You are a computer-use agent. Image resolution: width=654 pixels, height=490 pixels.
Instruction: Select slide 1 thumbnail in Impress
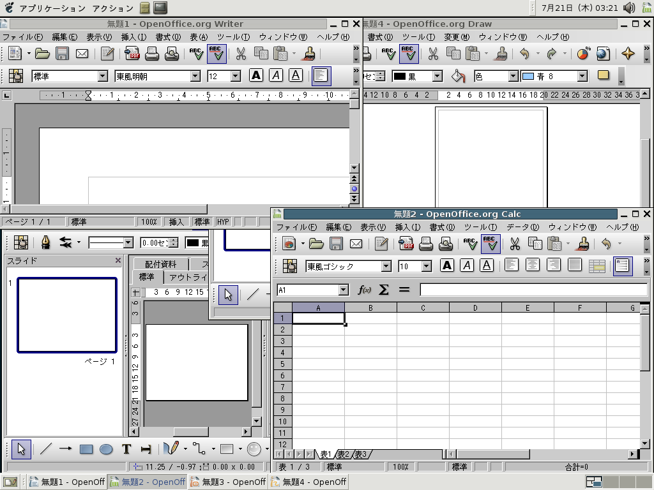(67, 315)
